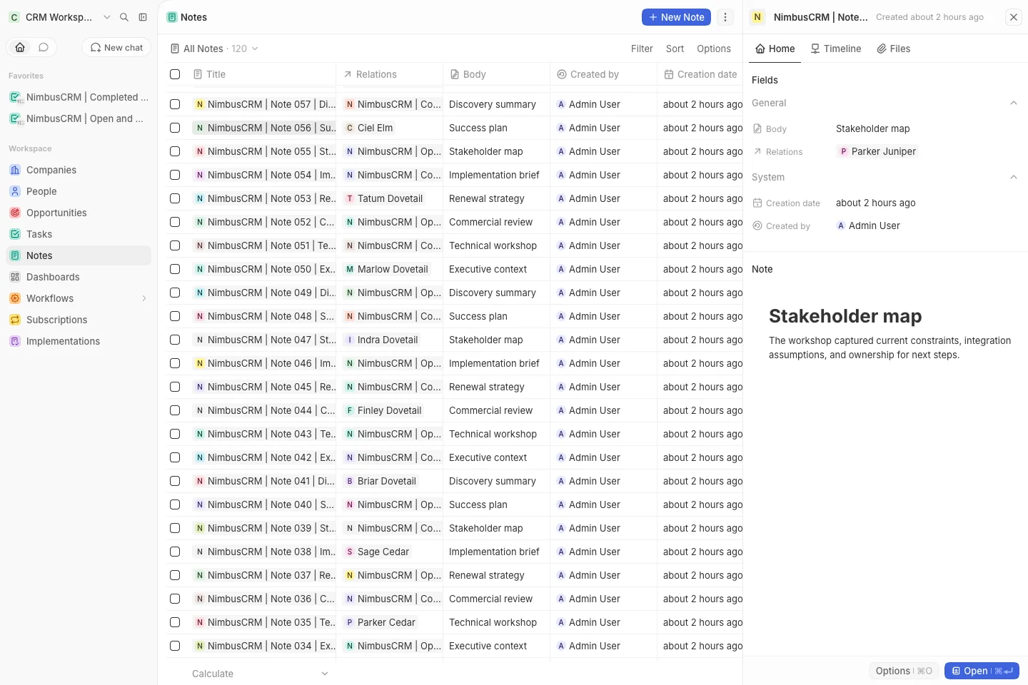Open the Ciel Elm relation chip

pyautogui.click(x=369, y=128)
